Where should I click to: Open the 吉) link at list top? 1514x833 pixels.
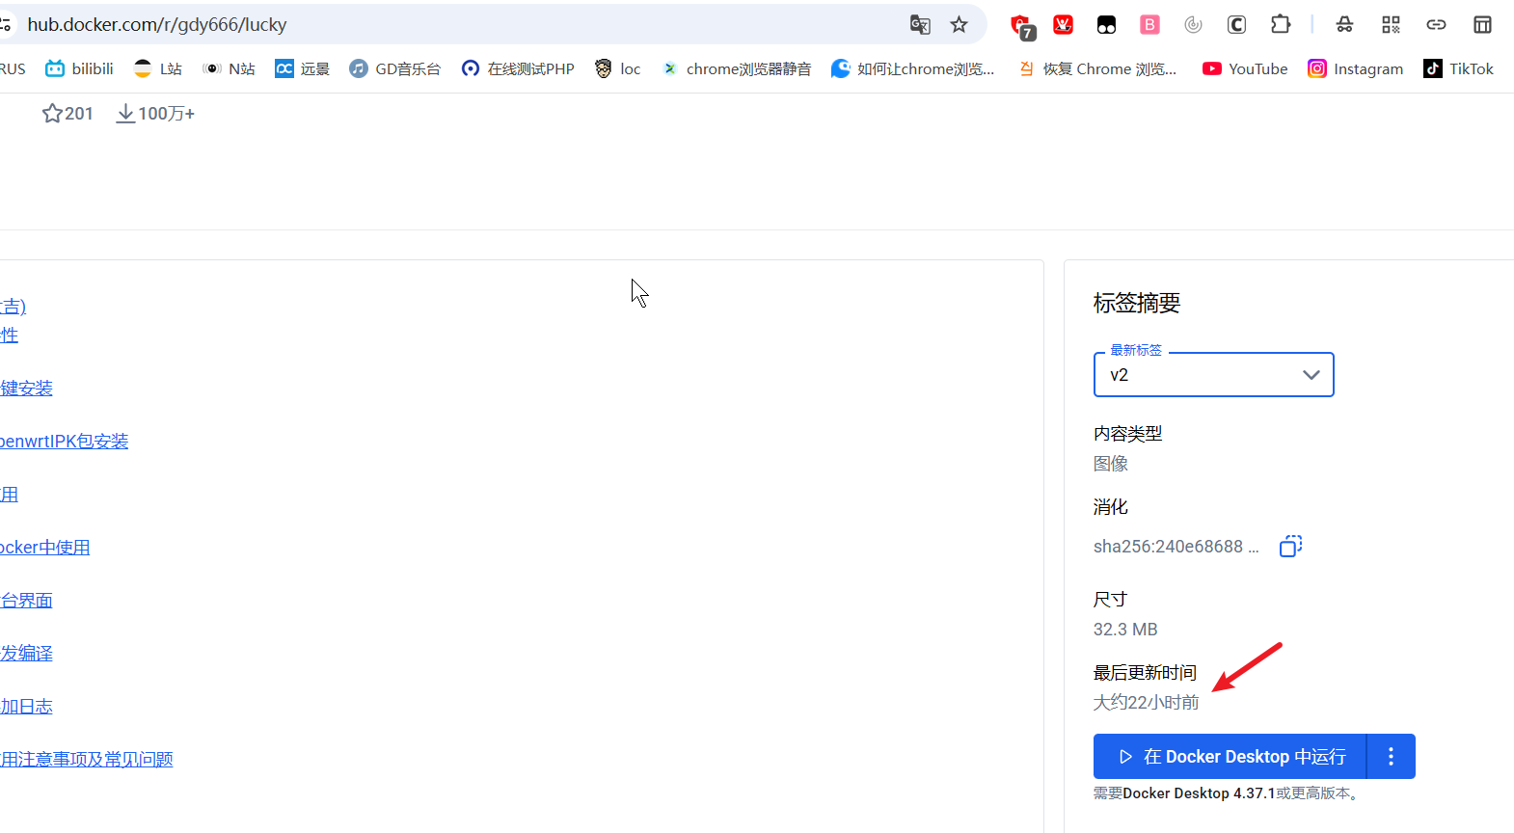13,307
